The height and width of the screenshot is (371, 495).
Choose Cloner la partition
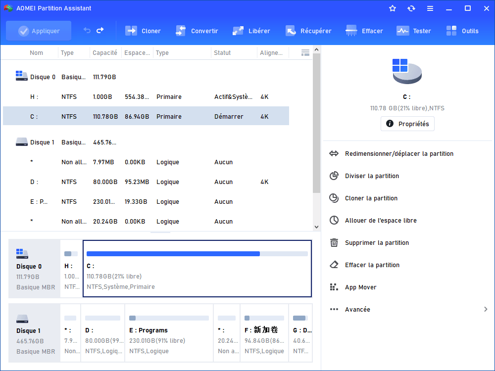pos(371,198)
